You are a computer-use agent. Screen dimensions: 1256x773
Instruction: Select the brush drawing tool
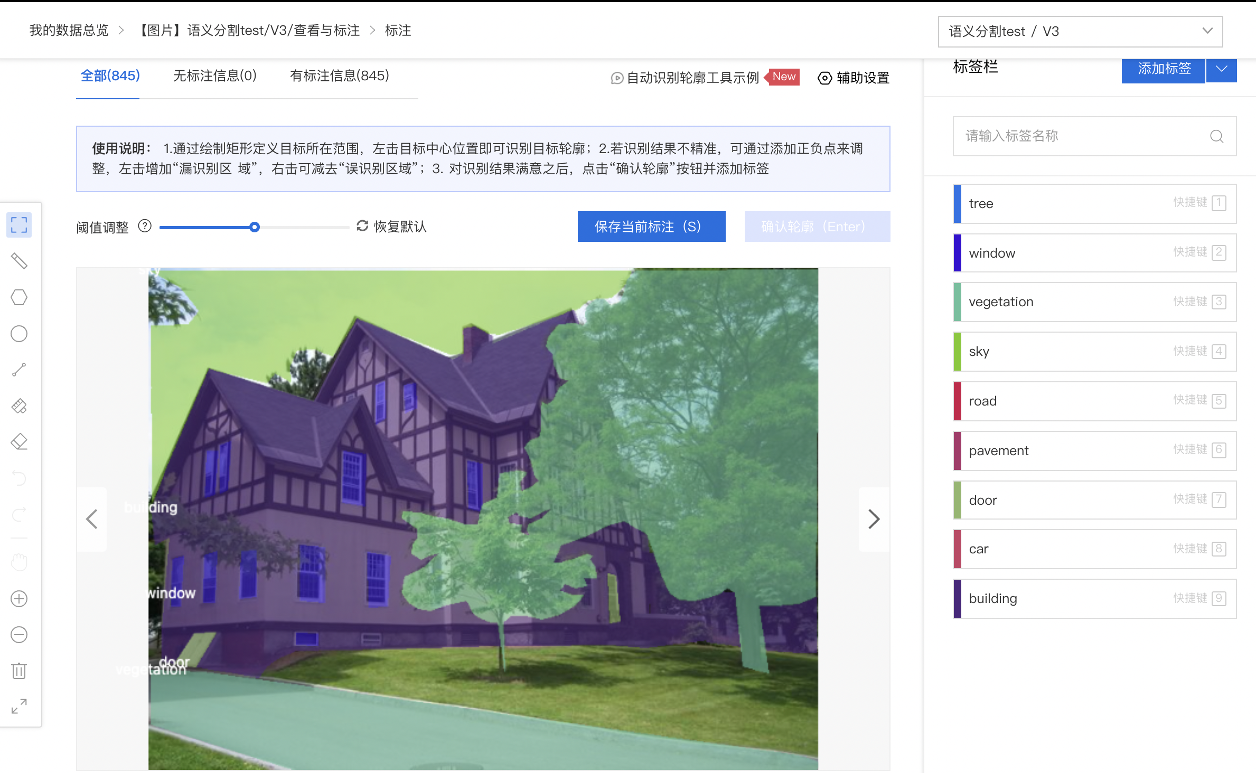[x=19, y=261]
